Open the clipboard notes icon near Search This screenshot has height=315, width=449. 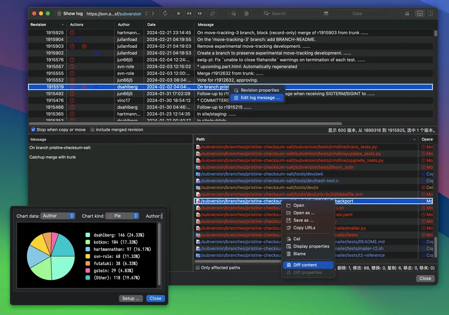(246, 13)
